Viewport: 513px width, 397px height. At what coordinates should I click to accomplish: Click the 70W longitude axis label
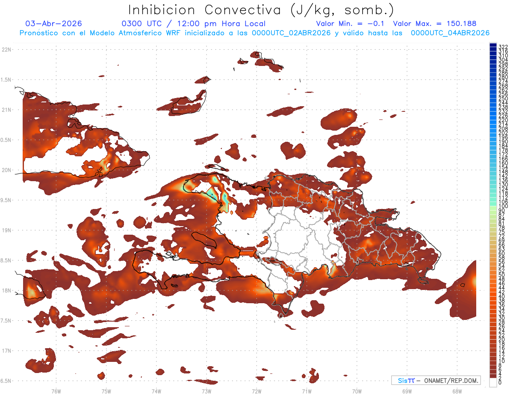(357, 391)
